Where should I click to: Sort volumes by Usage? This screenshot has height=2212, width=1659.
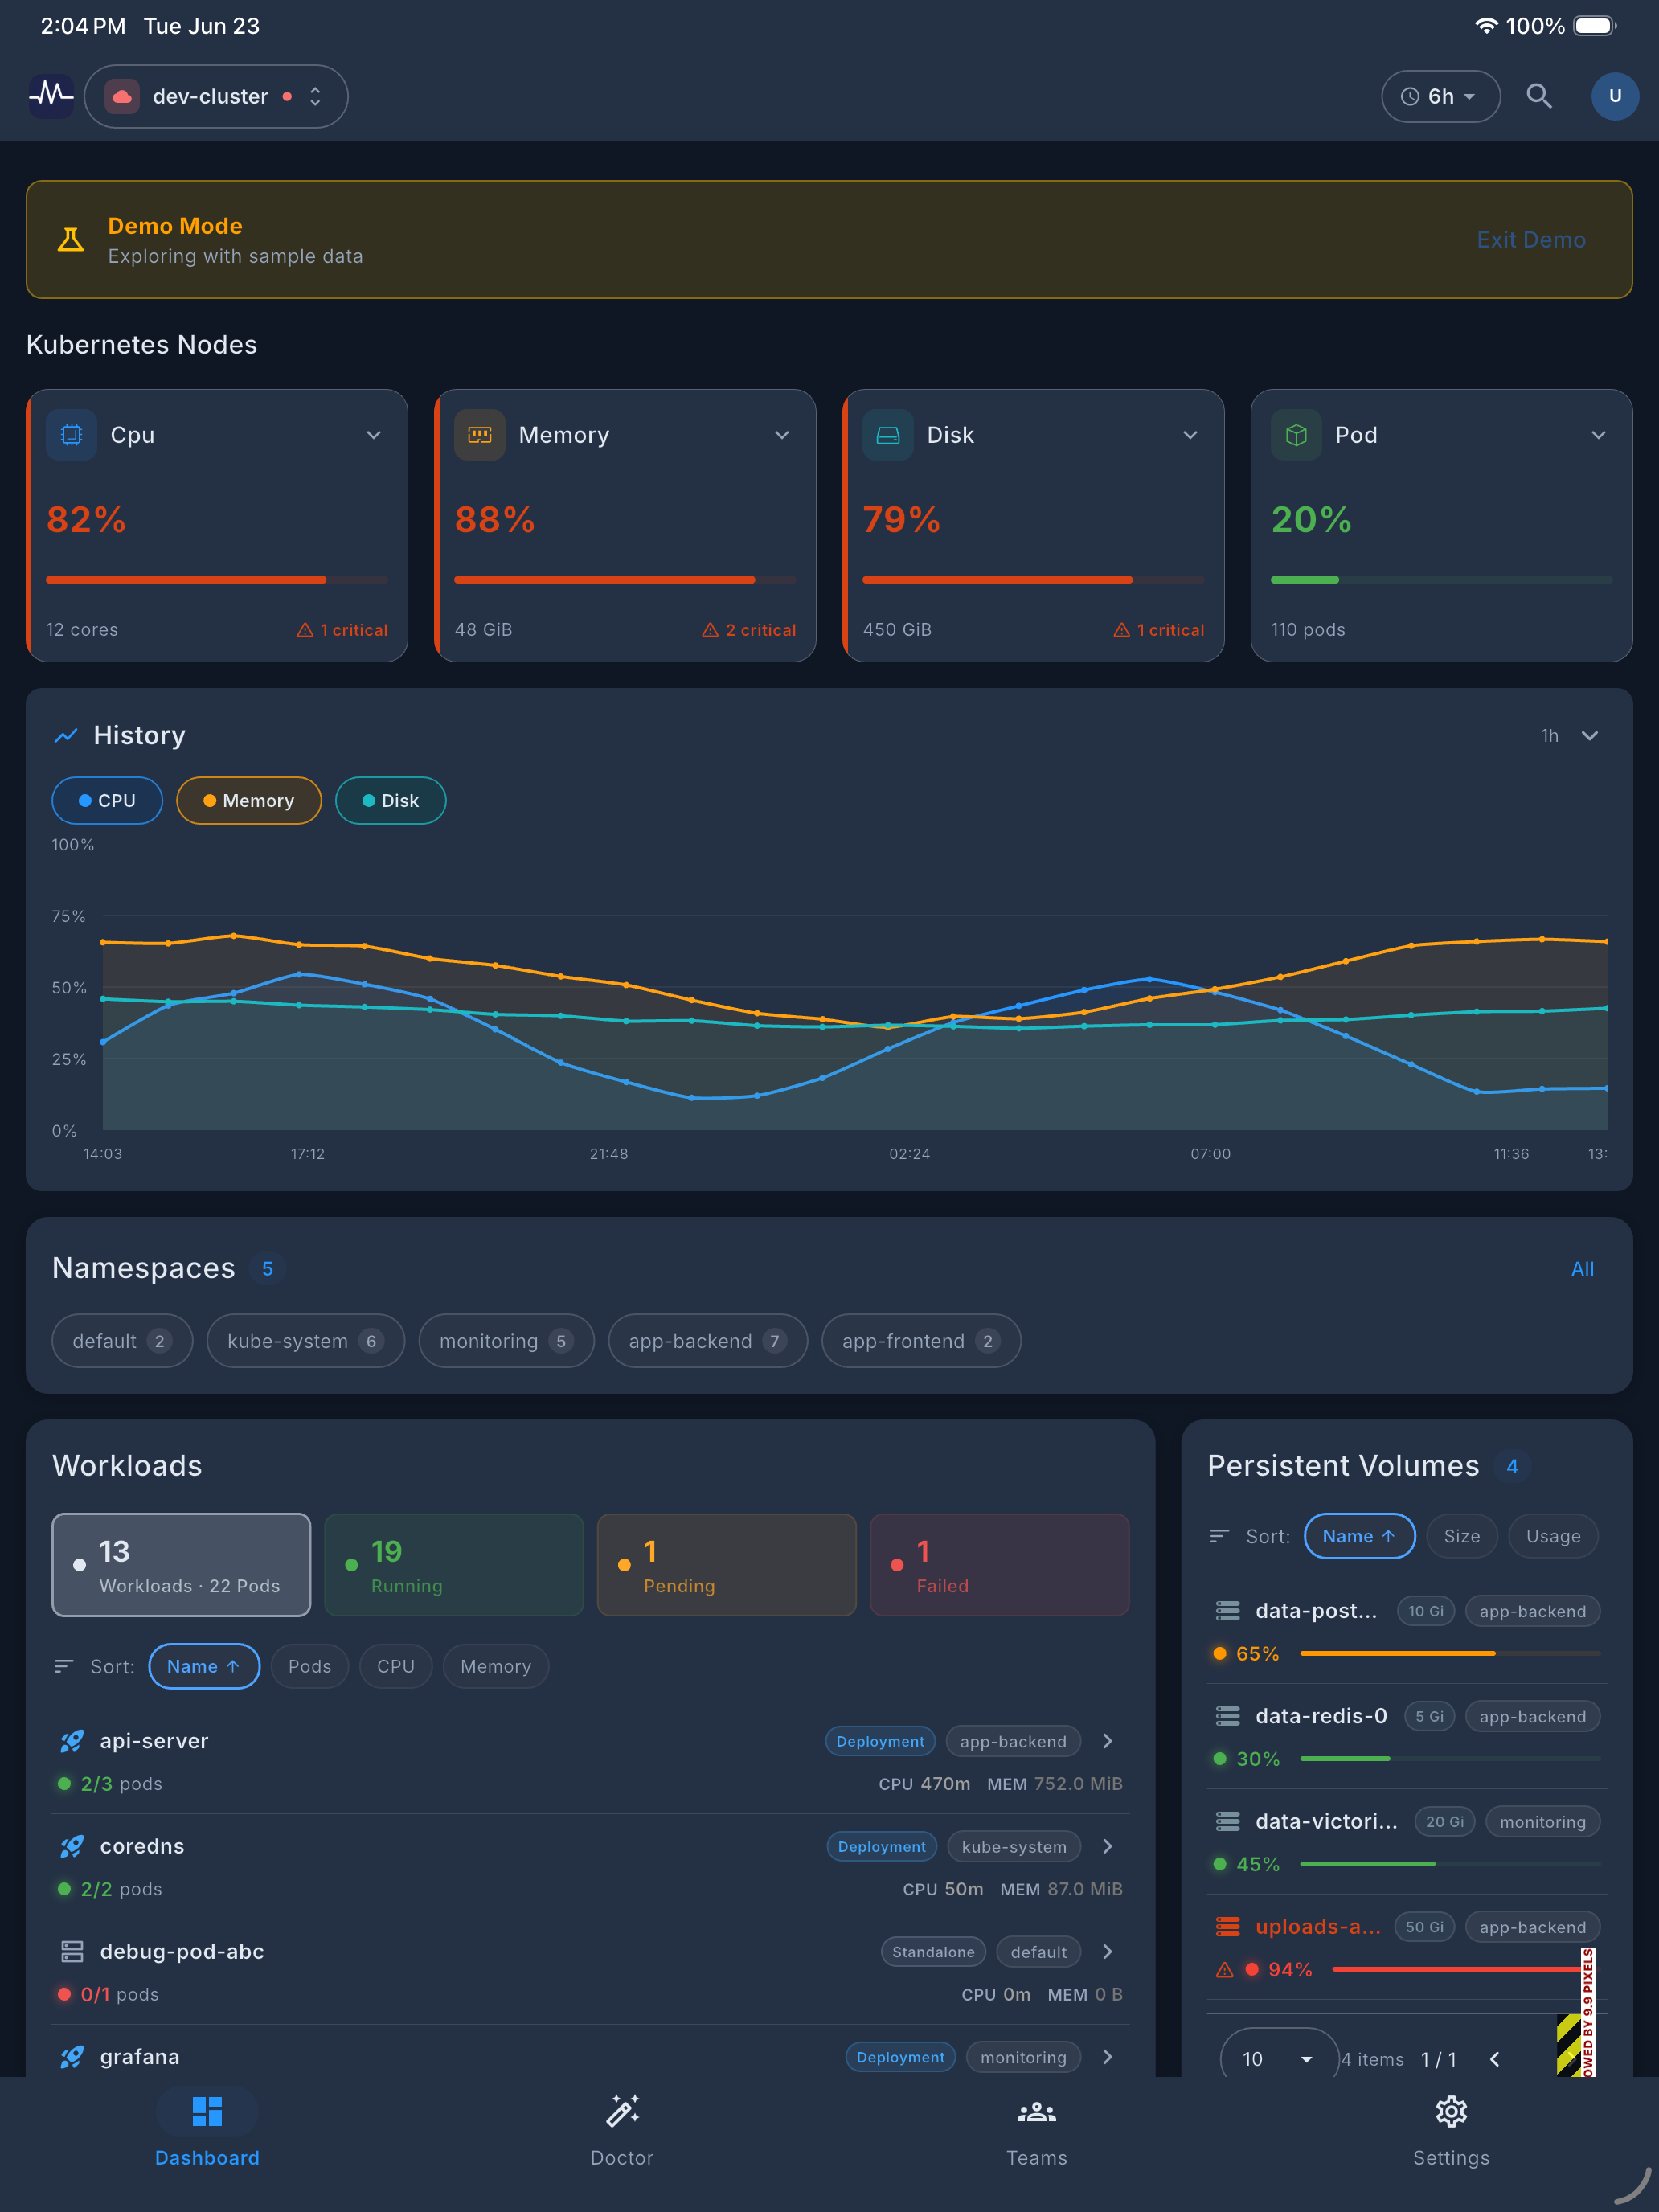tap(1553, 1536)
